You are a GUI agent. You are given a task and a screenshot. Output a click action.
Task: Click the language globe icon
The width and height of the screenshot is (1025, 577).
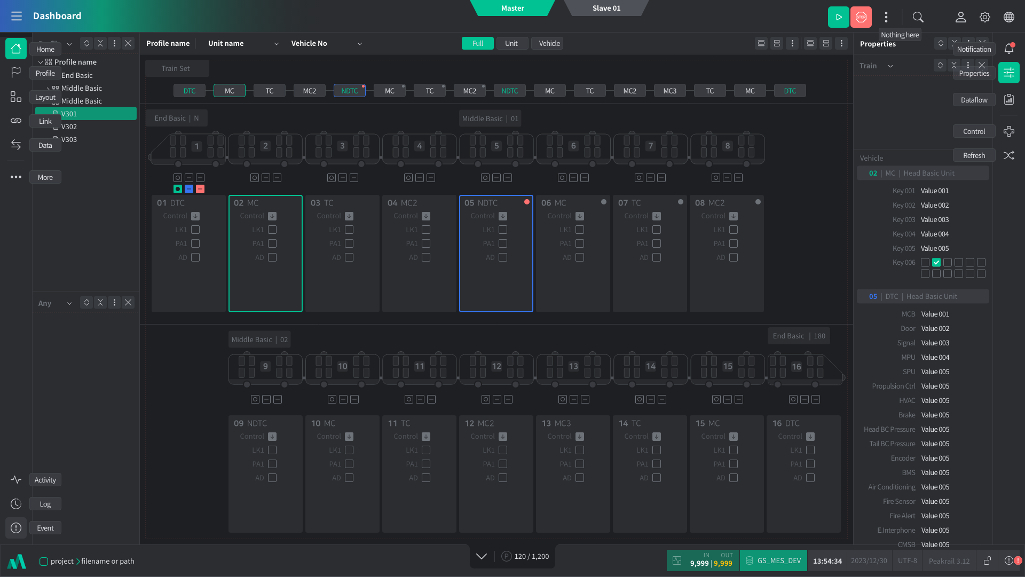[x=1009, y=17]
